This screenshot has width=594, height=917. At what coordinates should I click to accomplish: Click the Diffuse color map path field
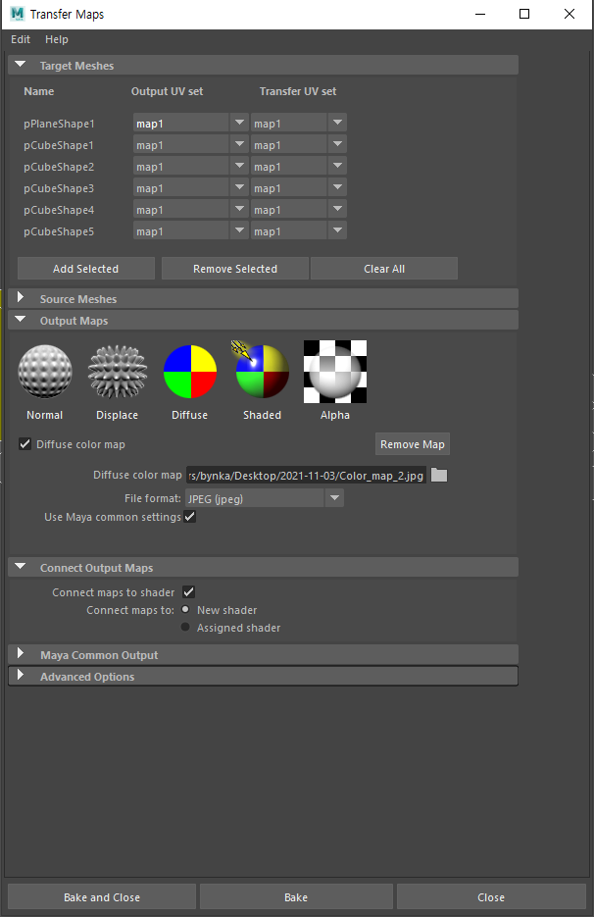pos(307,476)
